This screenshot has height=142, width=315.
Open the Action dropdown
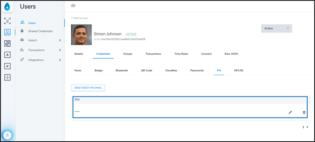(276, 29)
